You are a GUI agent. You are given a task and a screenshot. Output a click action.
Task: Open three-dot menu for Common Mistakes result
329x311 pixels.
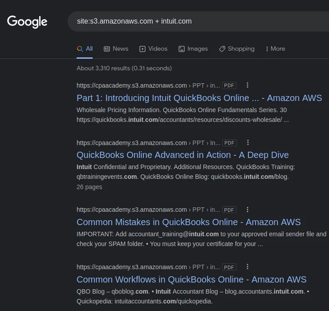click(248, 210)
